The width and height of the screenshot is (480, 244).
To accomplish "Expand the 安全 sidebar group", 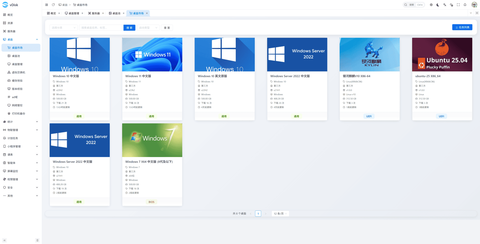I will tap(21, 187).
